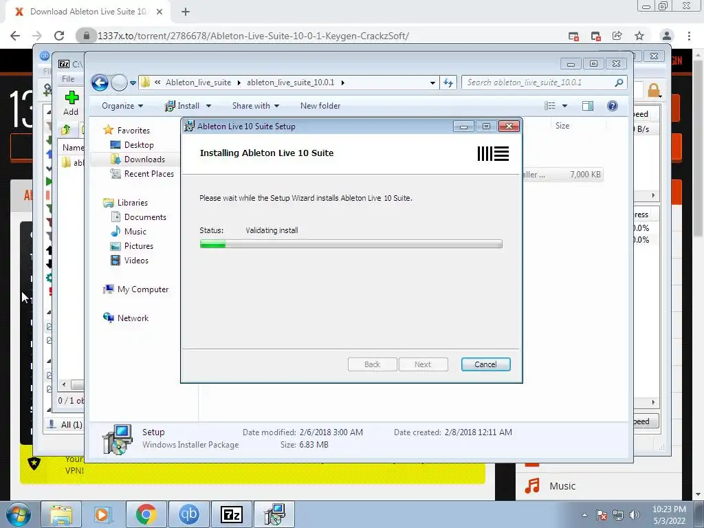Click New folder in Explorer toolbar
This screenshot has width=704, height=528.
[320, 106]
